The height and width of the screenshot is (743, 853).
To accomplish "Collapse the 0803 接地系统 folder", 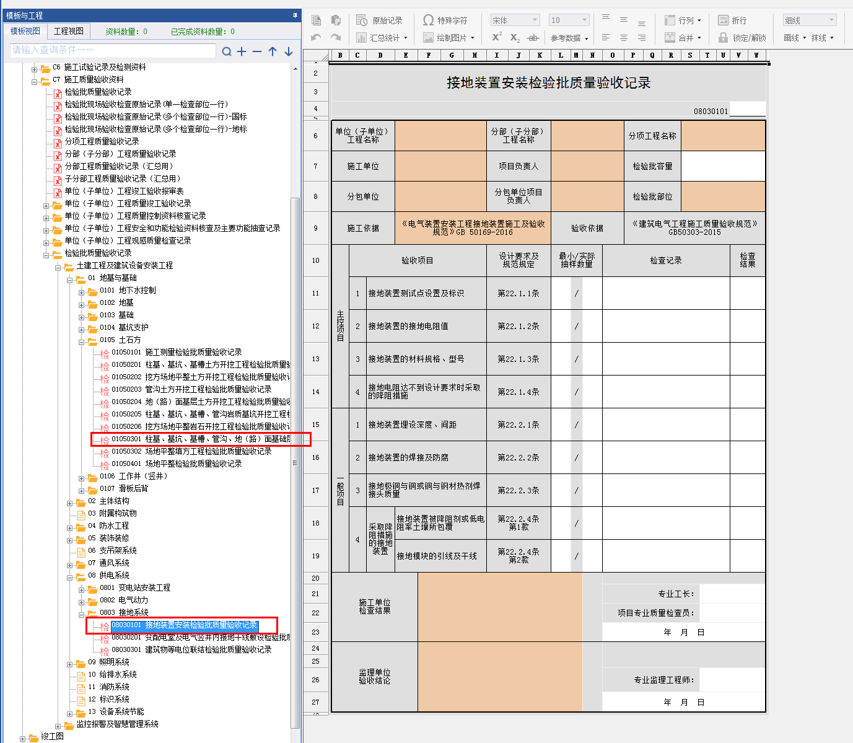I will [x=82, y=614].
